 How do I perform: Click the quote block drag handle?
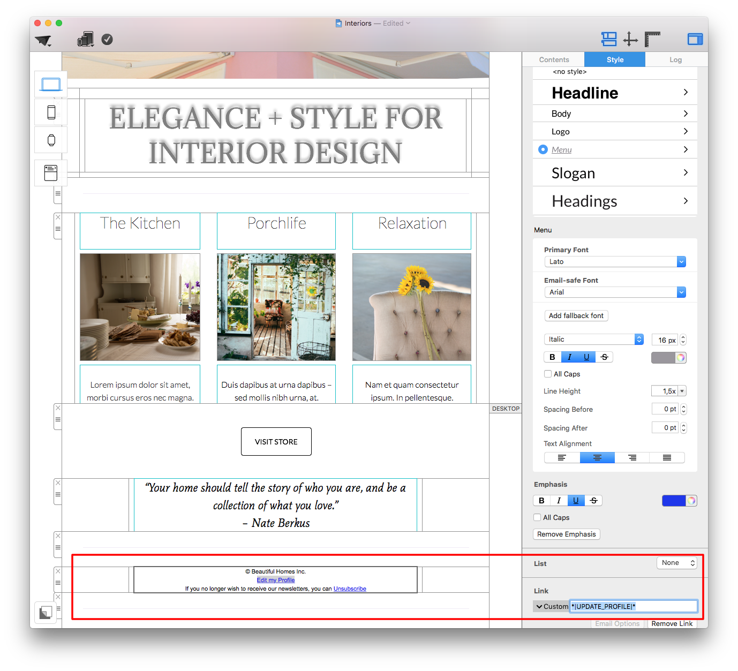[58, 495]
